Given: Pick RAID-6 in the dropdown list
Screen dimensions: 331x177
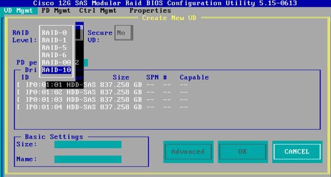Looking at the screenshot, I should pyautogui.click(x=54, y=55).
